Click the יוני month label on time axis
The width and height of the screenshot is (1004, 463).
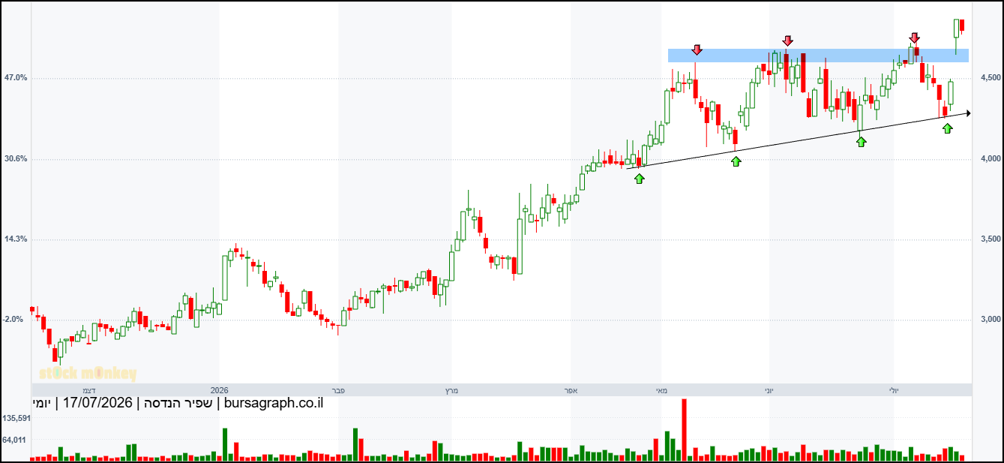coord(769,390)
